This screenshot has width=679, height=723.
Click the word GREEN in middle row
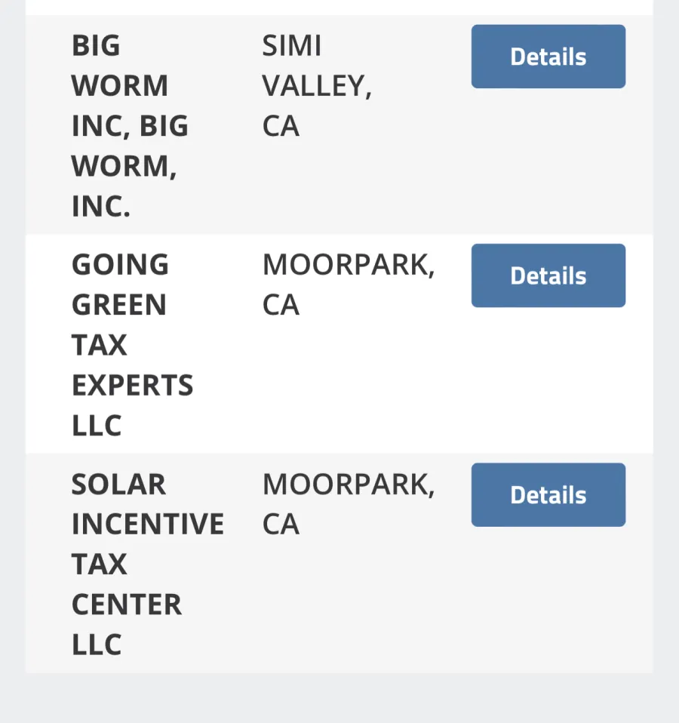coord(119,305)
